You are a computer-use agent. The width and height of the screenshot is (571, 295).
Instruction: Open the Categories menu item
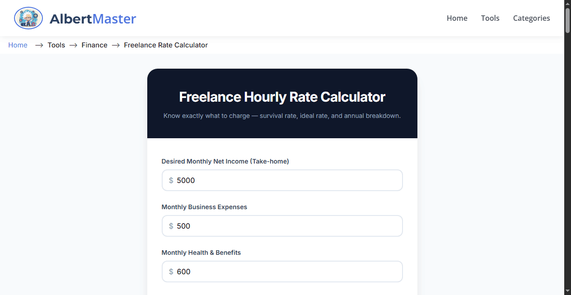tap(531, 18)
